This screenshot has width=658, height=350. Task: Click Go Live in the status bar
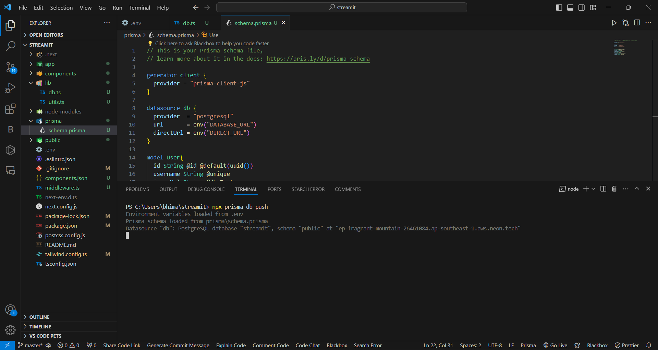coord(555,346)
